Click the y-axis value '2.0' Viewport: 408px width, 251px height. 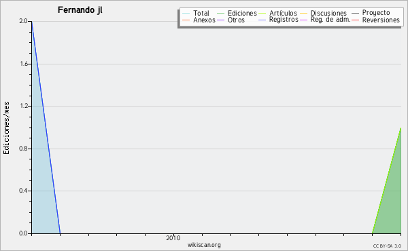(23, 21)
